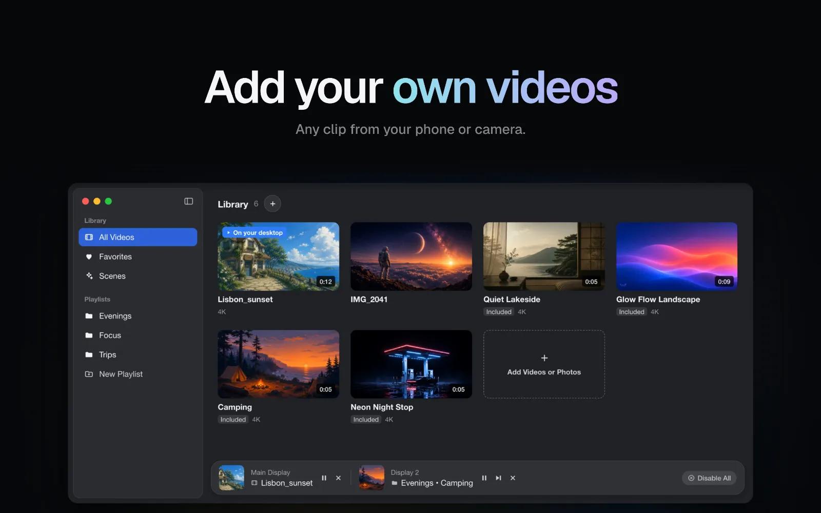Click the Disable All button

pos(709,478)
